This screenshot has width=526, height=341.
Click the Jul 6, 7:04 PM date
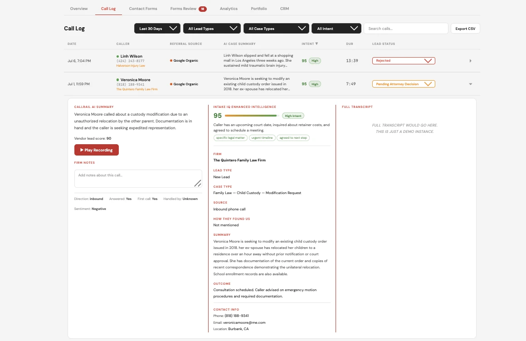[x=79, y=61]
